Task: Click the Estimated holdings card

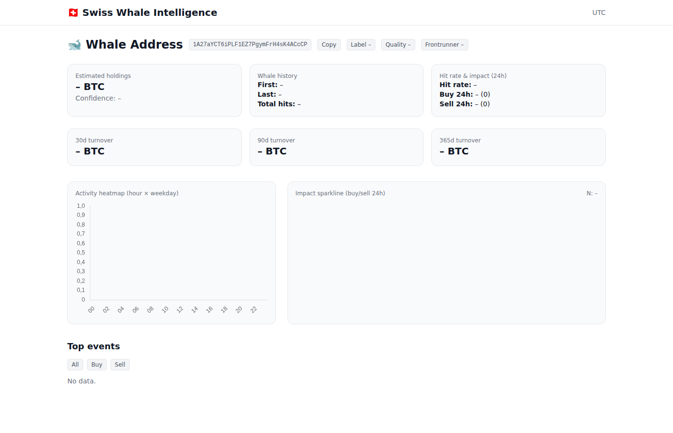Action: (x=154, y=90)
